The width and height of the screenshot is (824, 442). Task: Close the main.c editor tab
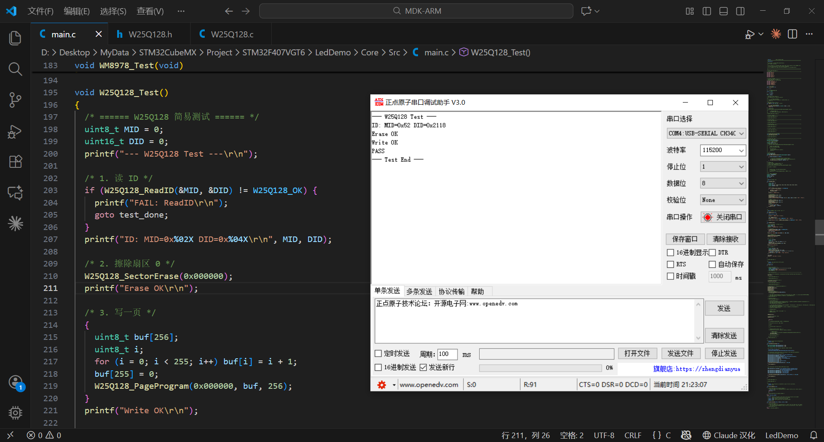99,34
